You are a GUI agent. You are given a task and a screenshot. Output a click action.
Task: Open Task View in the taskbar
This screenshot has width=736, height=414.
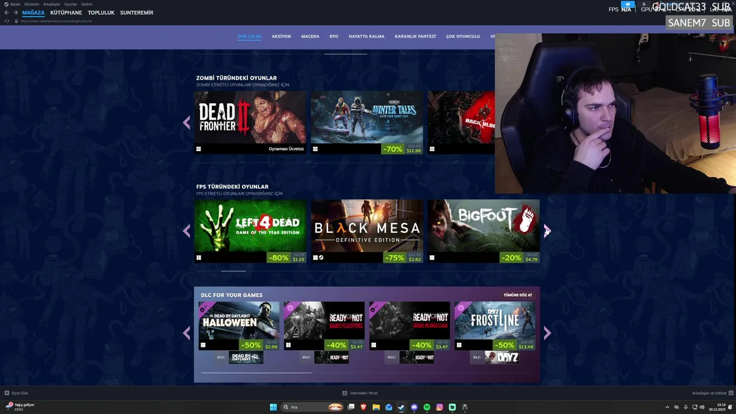coord(351,407)
